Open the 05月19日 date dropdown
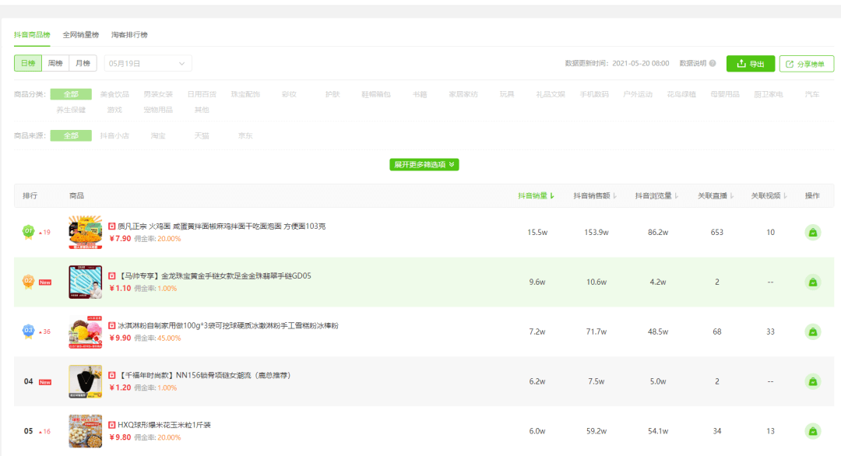 [x=148, y=63]
